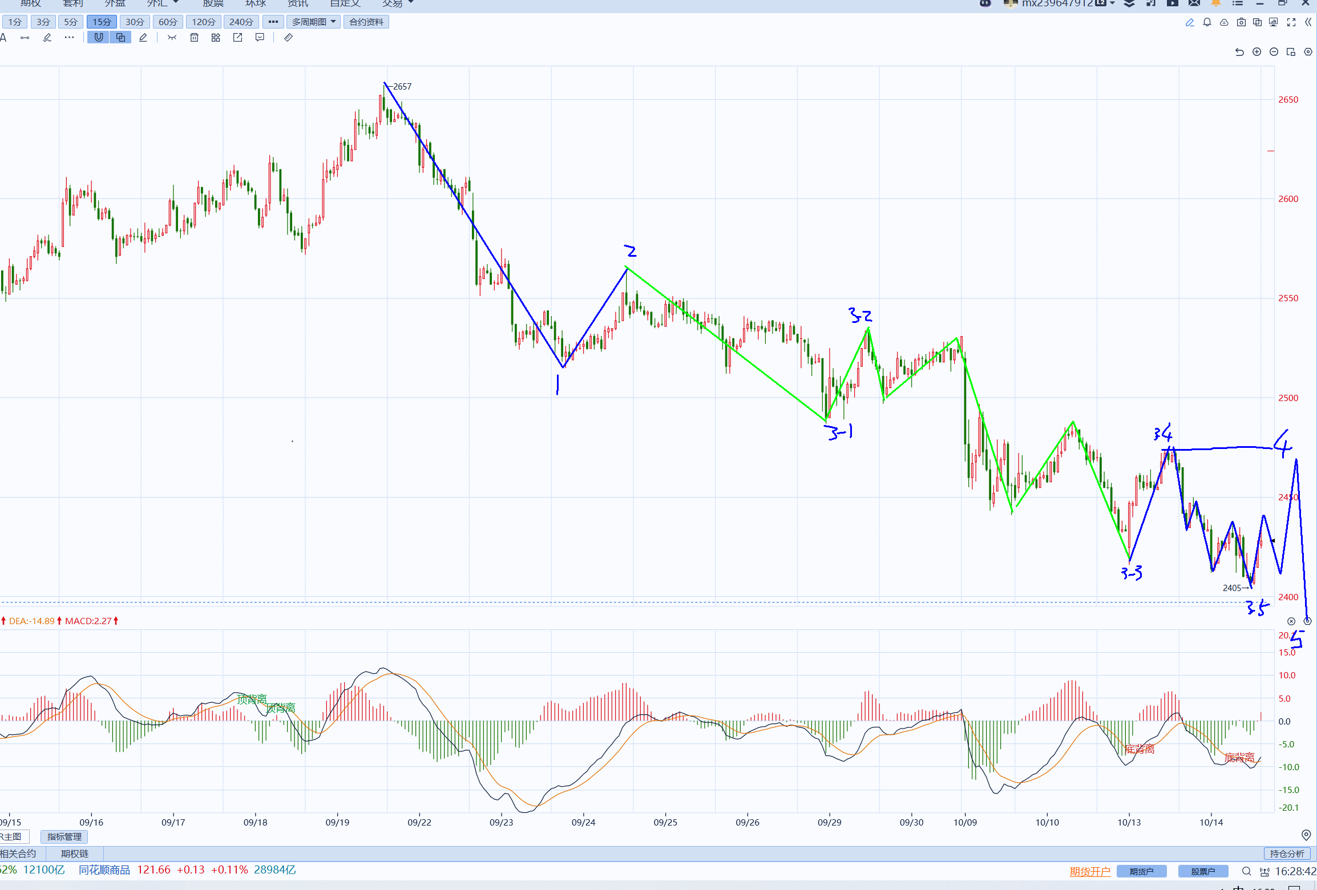Click the zoom-out minus circle icon
Image resolution: width=1317 pixels, height=890 pixels.
point(1274,52)
